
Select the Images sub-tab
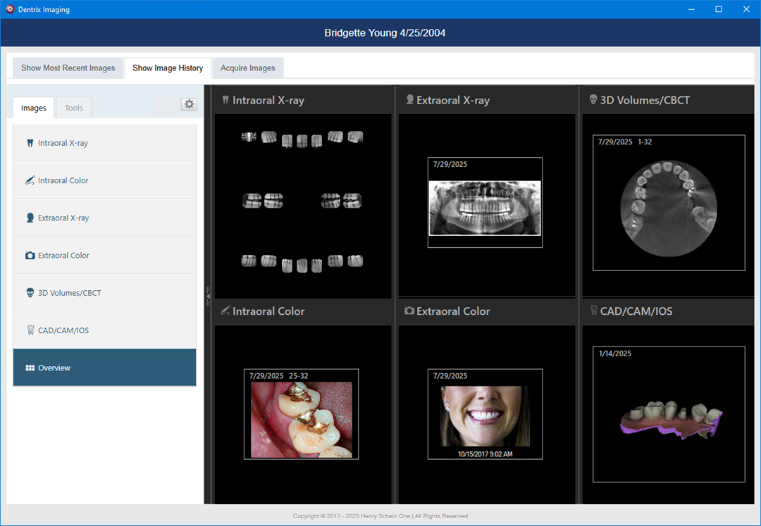(x=34, y=108)
